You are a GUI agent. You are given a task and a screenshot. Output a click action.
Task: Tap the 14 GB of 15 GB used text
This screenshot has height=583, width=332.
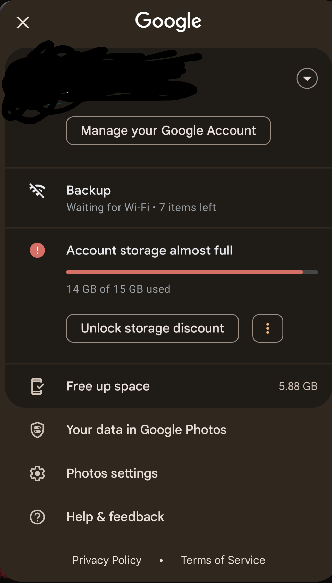click(118, 289)
